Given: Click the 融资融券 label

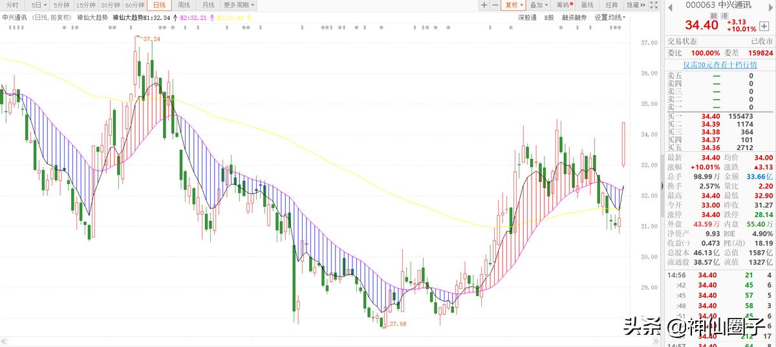Looking at the screenshot, I should (x=574, y=18).
